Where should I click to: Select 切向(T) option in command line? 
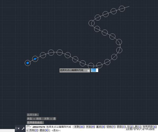(111, 127)
